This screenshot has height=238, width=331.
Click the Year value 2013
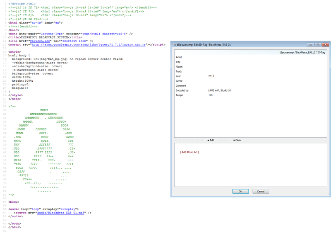tap(211, 76)
